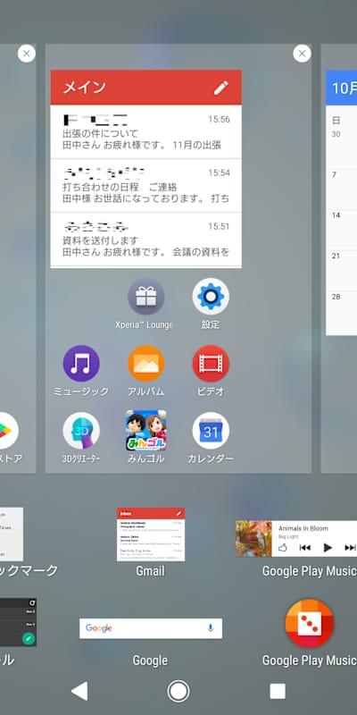Open the 資料を送付します email

(145, 239)
